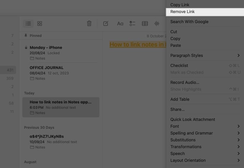
Task: Choose Share... in the context menu
Action: coord(205,109)
